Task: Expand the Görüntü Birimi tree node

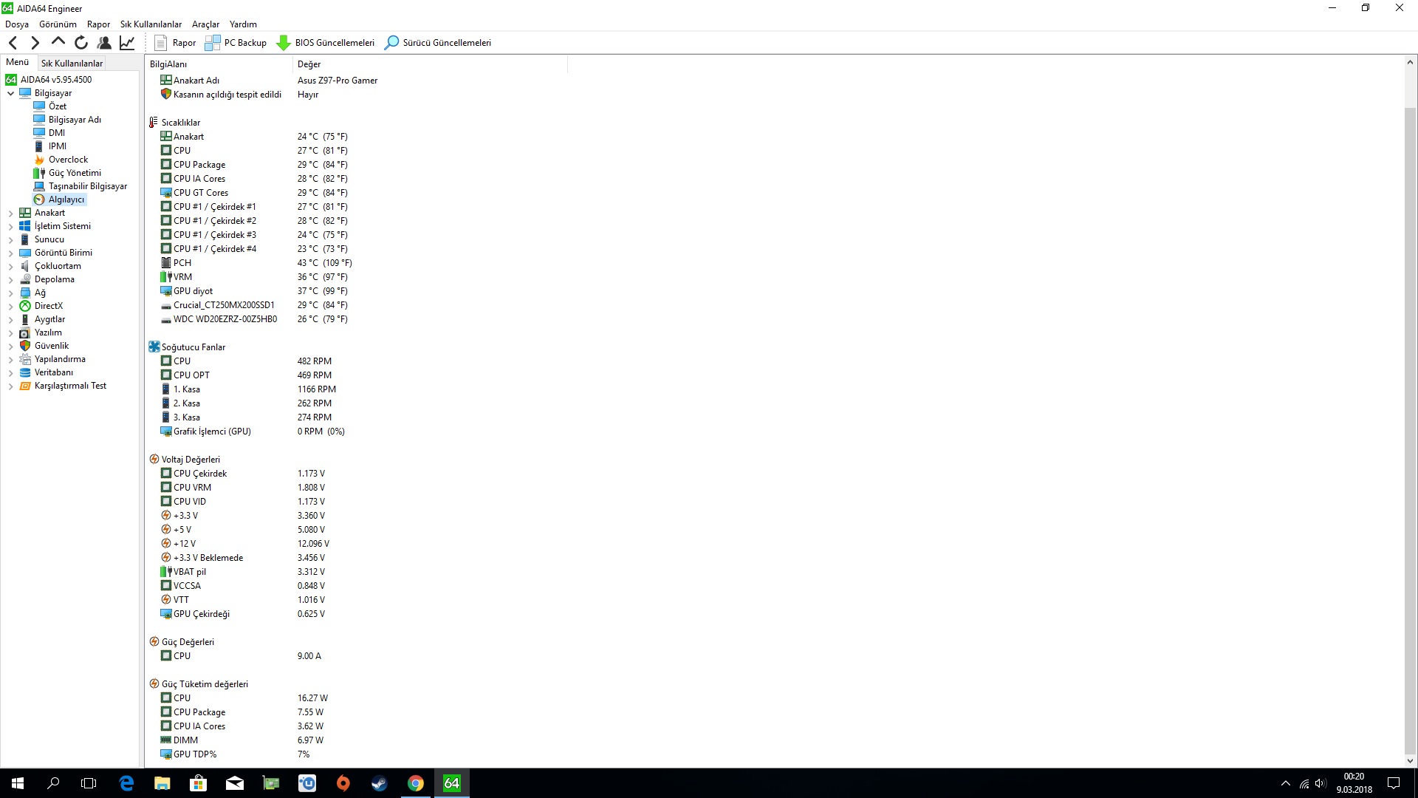Action: click(x=11, y=253)
